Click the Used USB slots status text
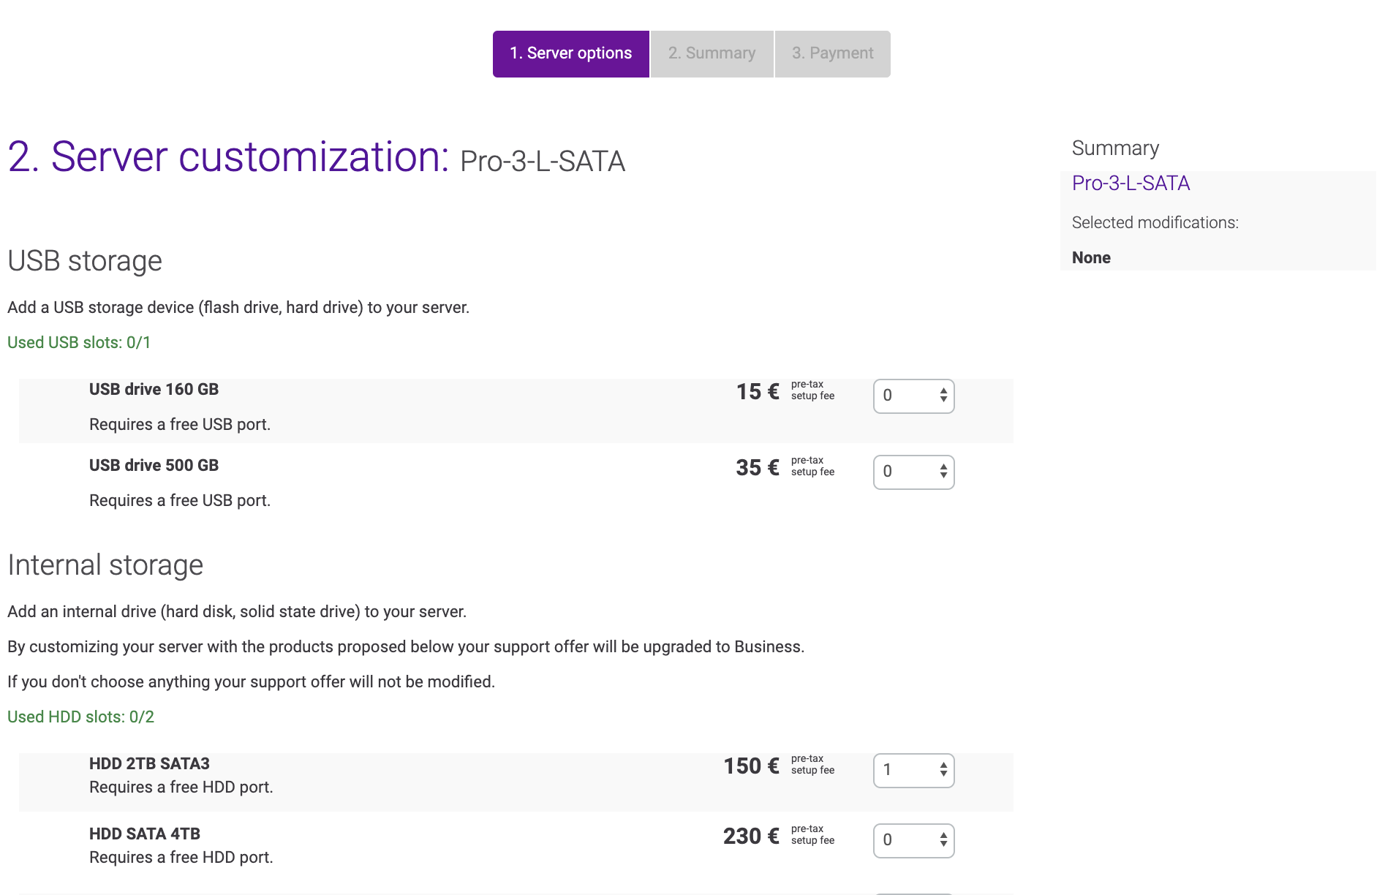Image resolution: width=1385 pixels, height=895 pixels. 79,343
